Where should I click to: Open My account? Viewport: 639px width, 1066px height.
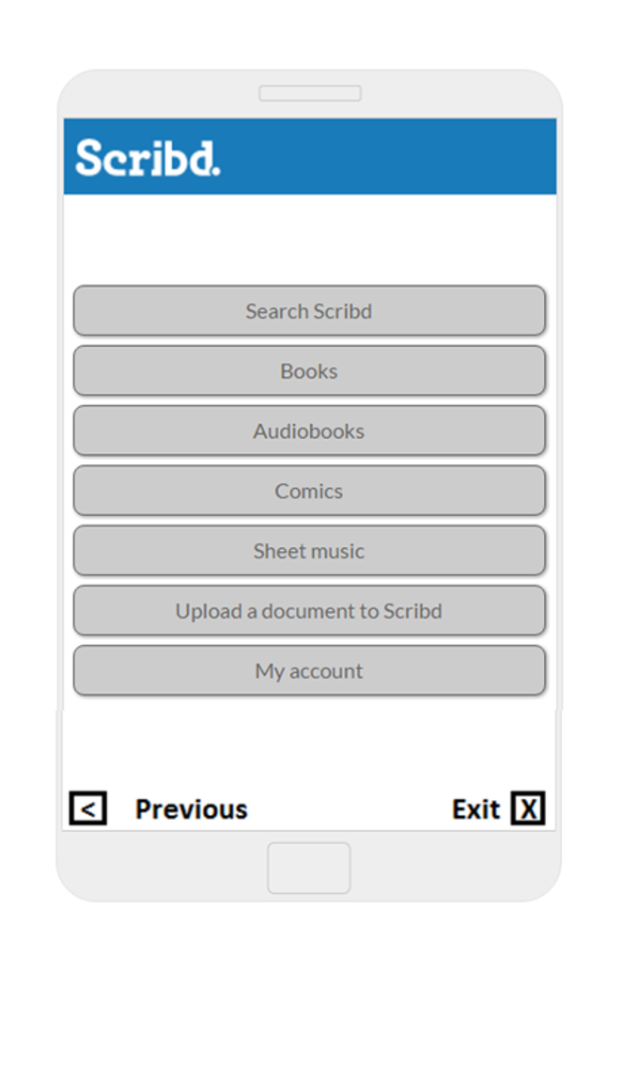[309, 671]
